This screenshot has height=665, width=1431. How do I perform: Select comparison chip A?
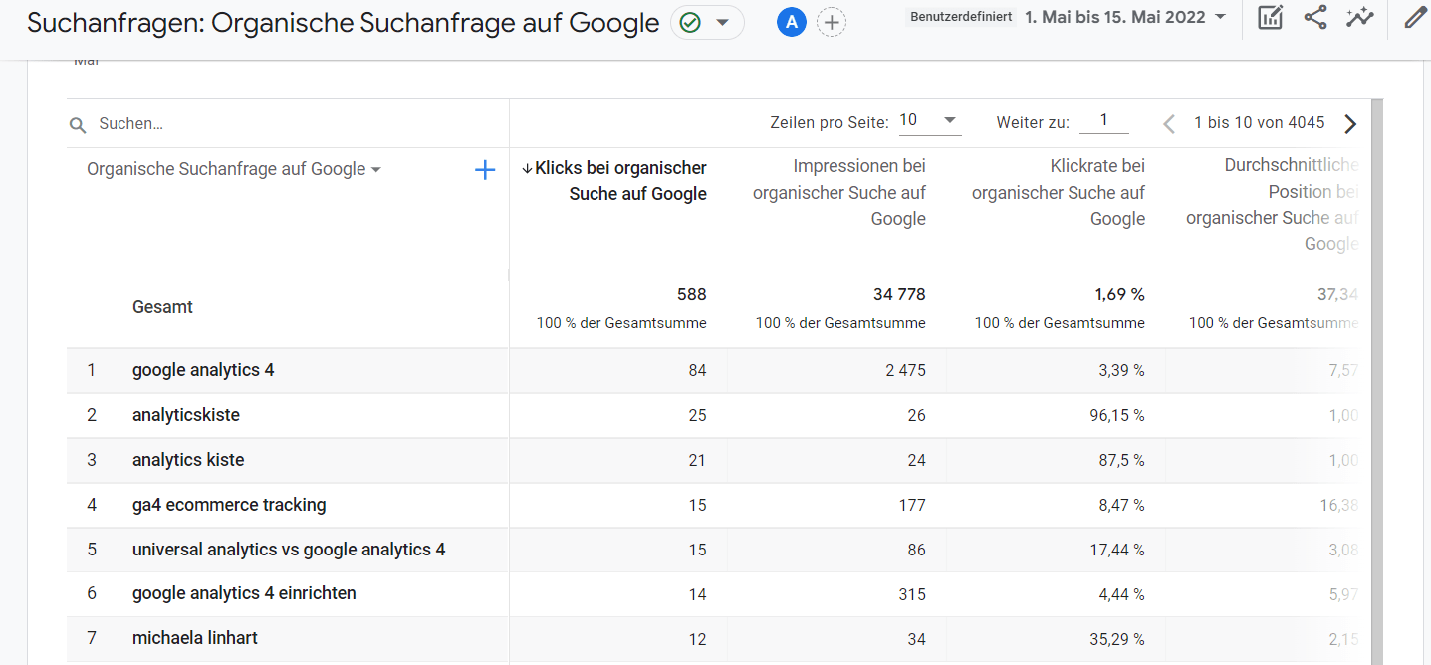point(791,22)
